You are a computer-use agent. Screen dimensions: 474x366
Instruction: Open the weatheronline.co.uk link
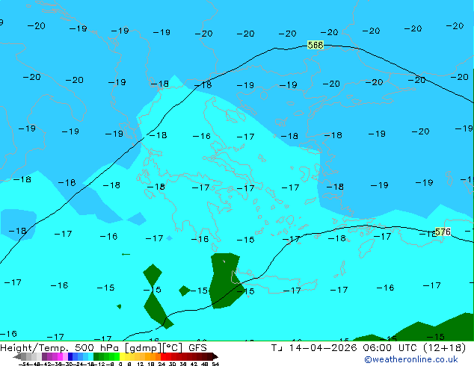(x=411, y=359)
